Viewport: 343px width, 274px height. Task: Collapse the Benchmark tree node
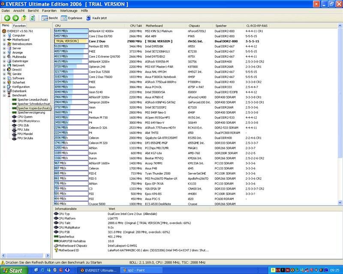pyautogui.click(x=4, y=95)
